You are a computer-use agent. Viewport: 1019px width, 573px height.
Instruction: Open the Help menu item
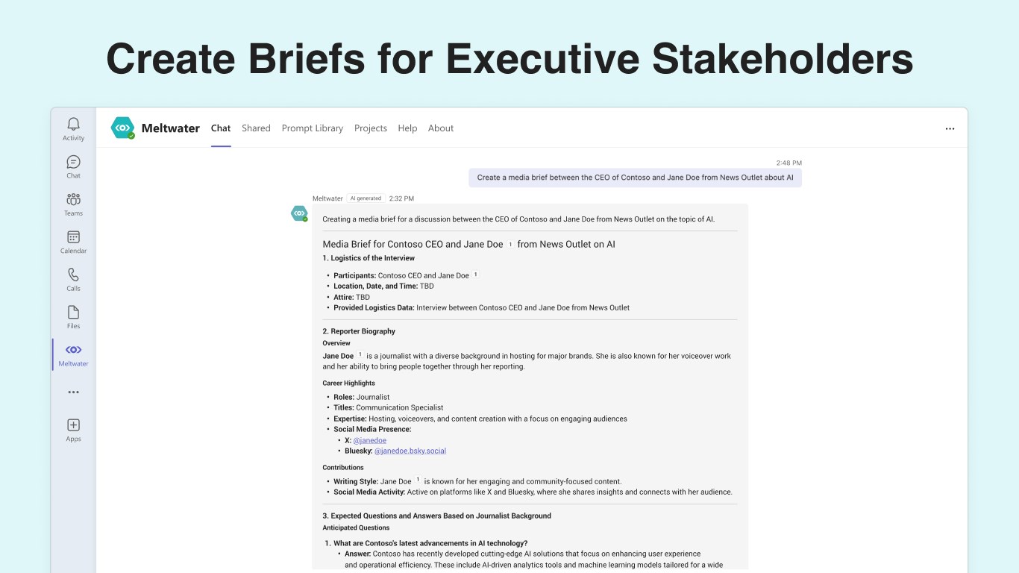tap(407, 128)
